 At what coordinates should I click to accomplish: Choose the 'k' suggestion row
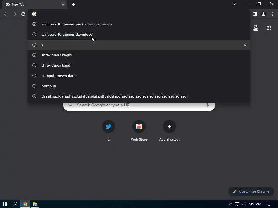coord(139,45)
